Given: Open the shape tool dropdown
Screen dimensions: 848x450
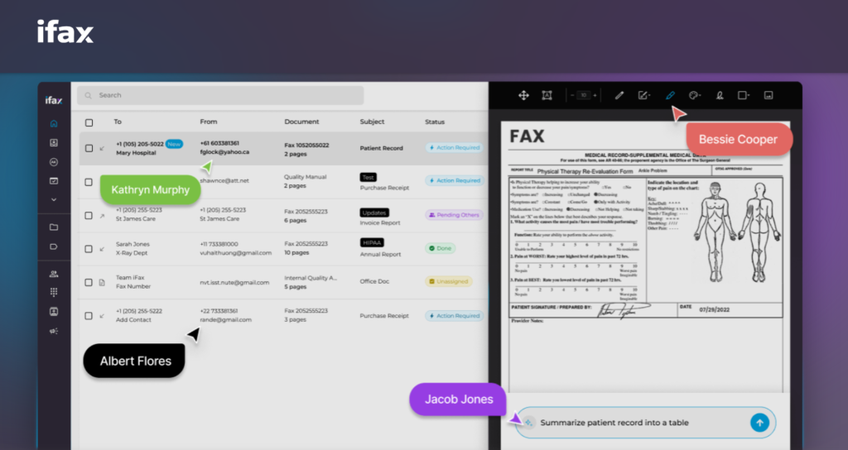Looking at the screenshot, I should (744, 95).
